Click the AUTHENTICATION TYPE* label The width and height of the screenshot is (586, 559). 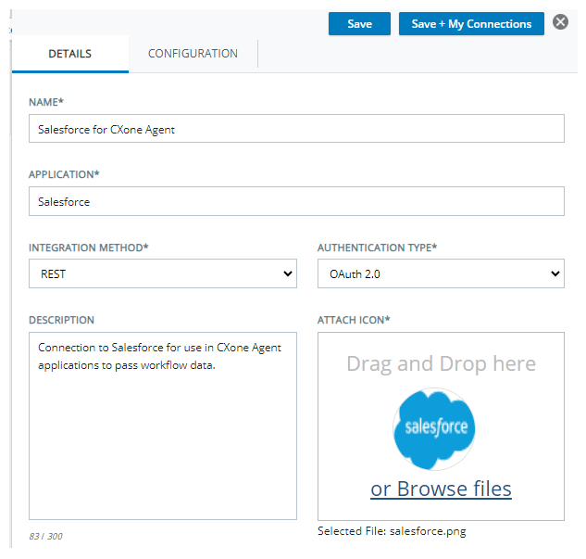coord(377,248)
